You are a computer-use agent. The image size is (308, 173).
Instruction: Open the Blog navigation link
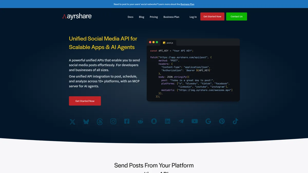tap(141, 17)
